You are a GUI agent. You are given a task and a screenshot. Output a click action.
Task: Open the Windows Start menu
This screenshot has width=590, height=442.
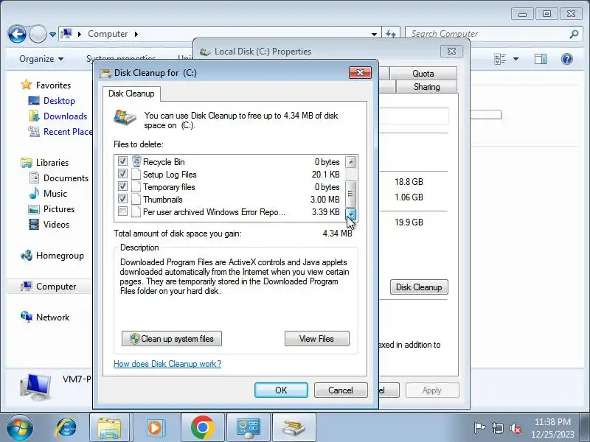(x=19, y=428)
